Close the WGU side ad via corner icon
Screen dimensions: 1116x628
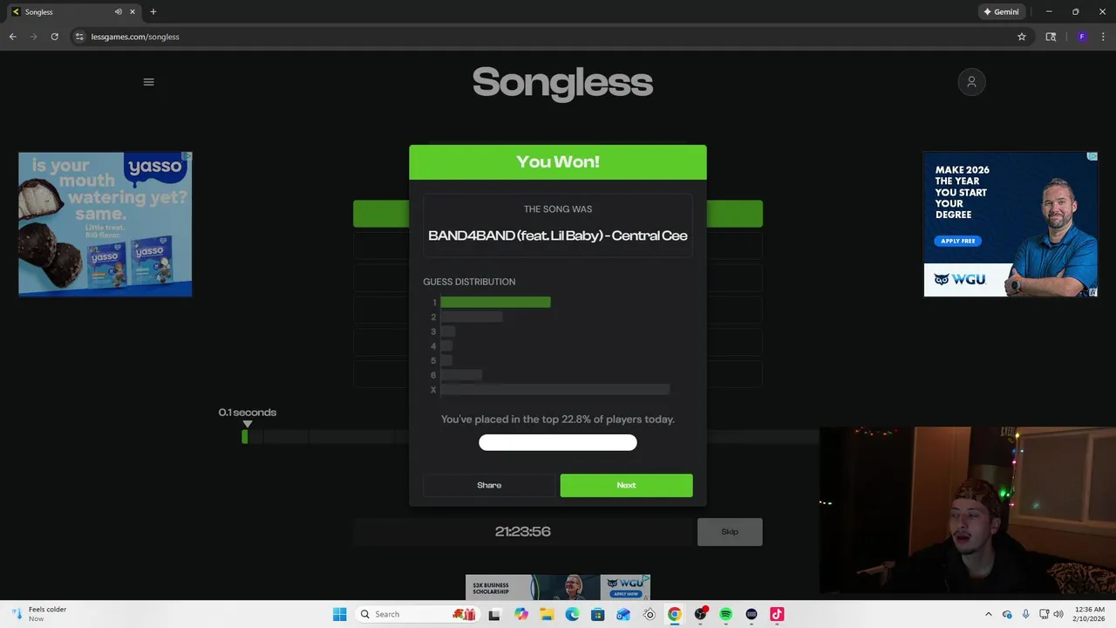coord(1092,157)
